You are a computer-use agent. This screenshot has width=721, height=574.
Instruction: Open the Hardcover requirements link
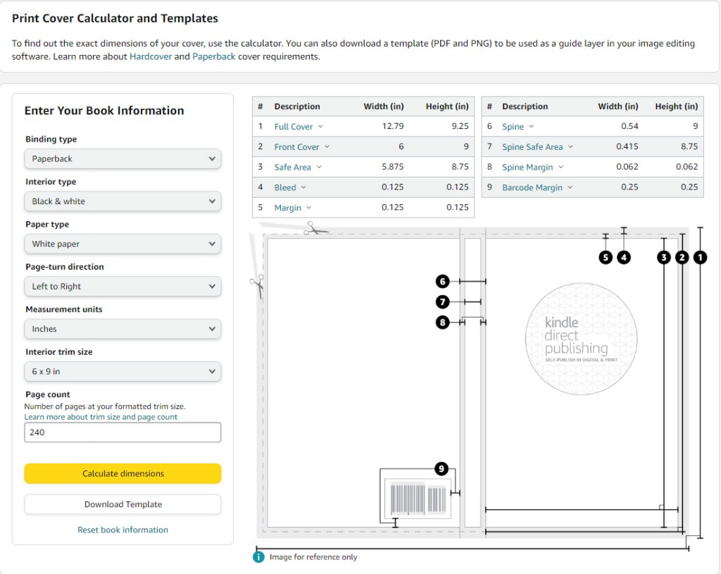pos(151,56)
